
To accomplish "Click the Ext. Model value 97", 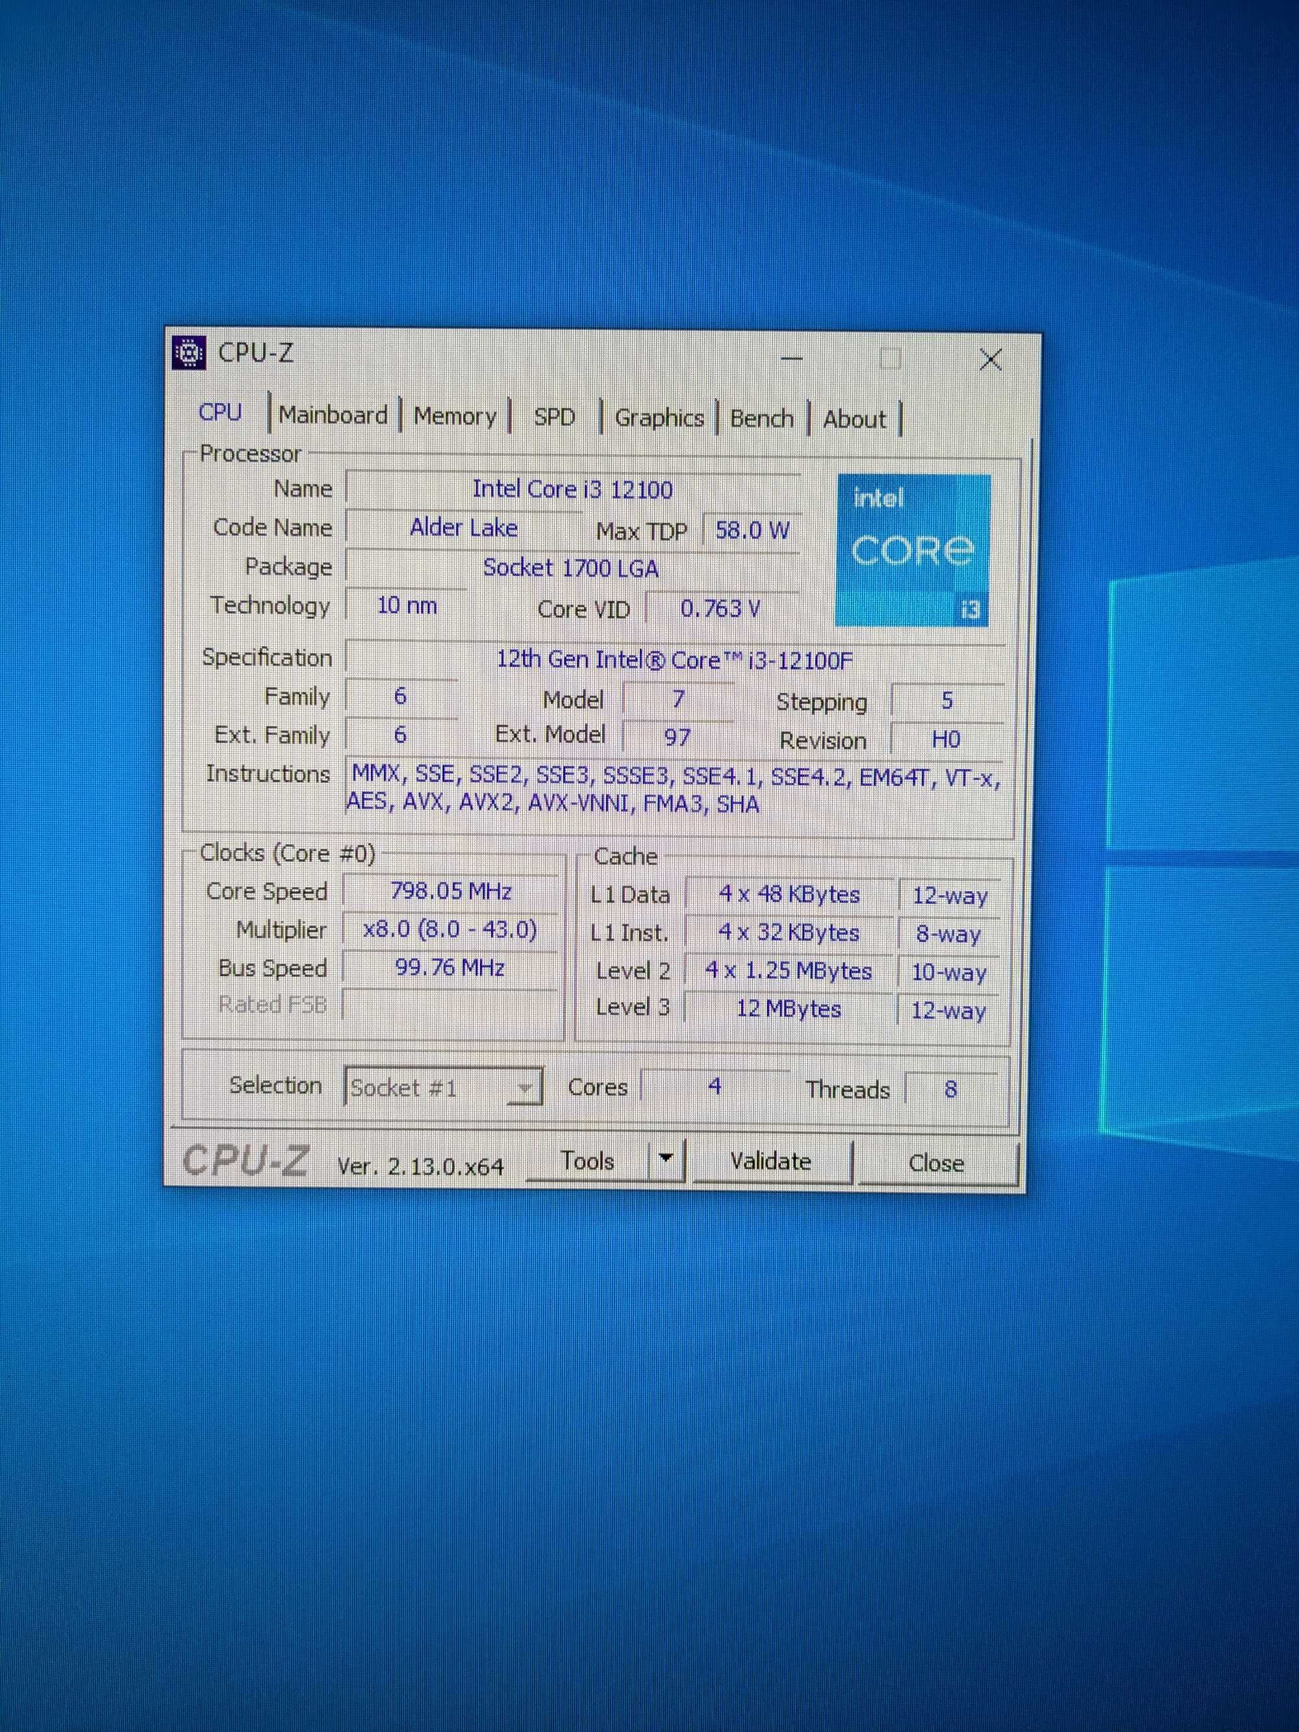I will [x=678, y=737].
